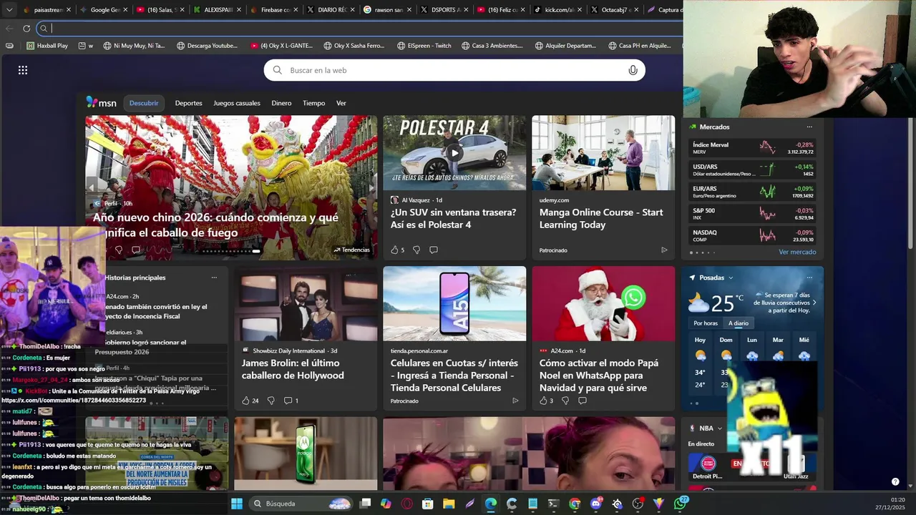Open the Celulares en Cuotas ad thumbnail
The width and height of the screenshot is (916, 515).
(454, 304)
